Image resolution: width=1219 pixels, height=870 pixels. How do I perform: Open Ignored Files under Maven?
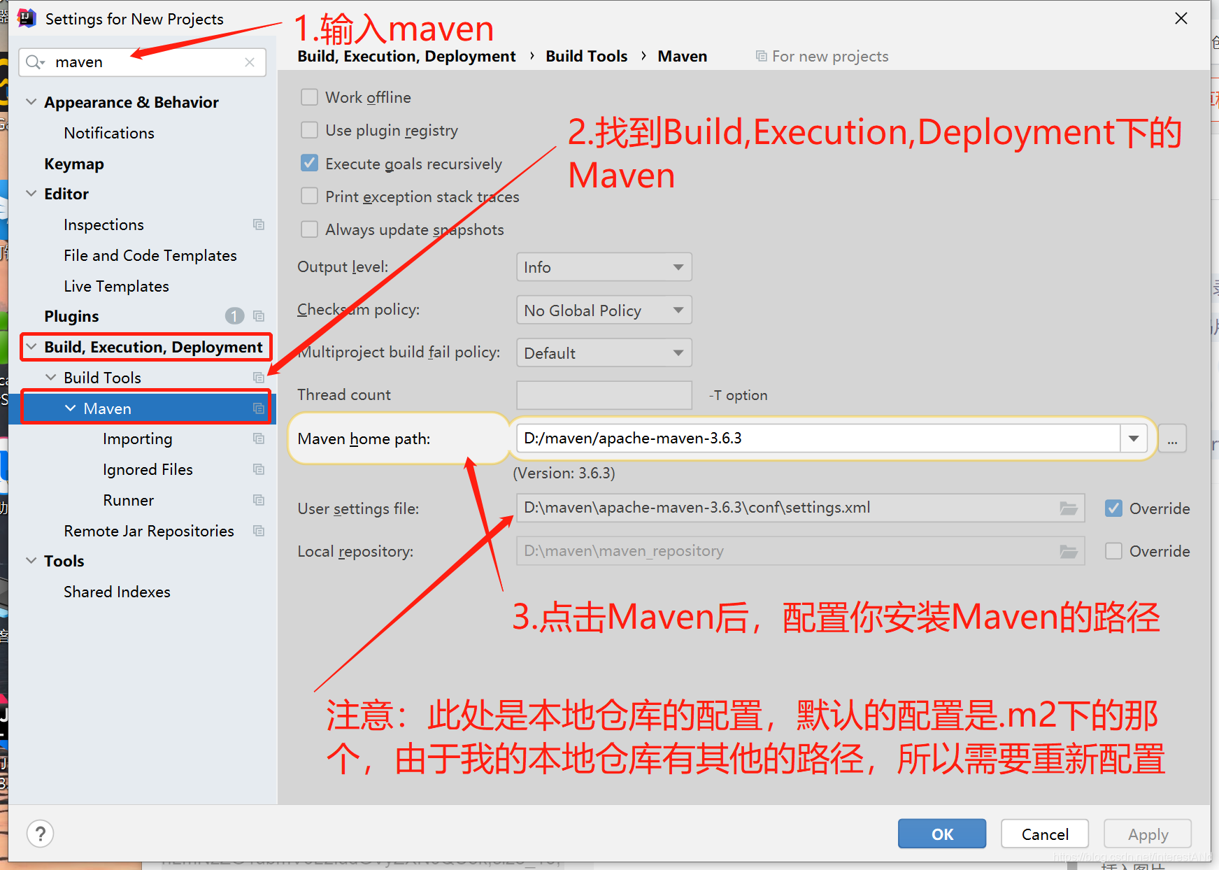148,469
